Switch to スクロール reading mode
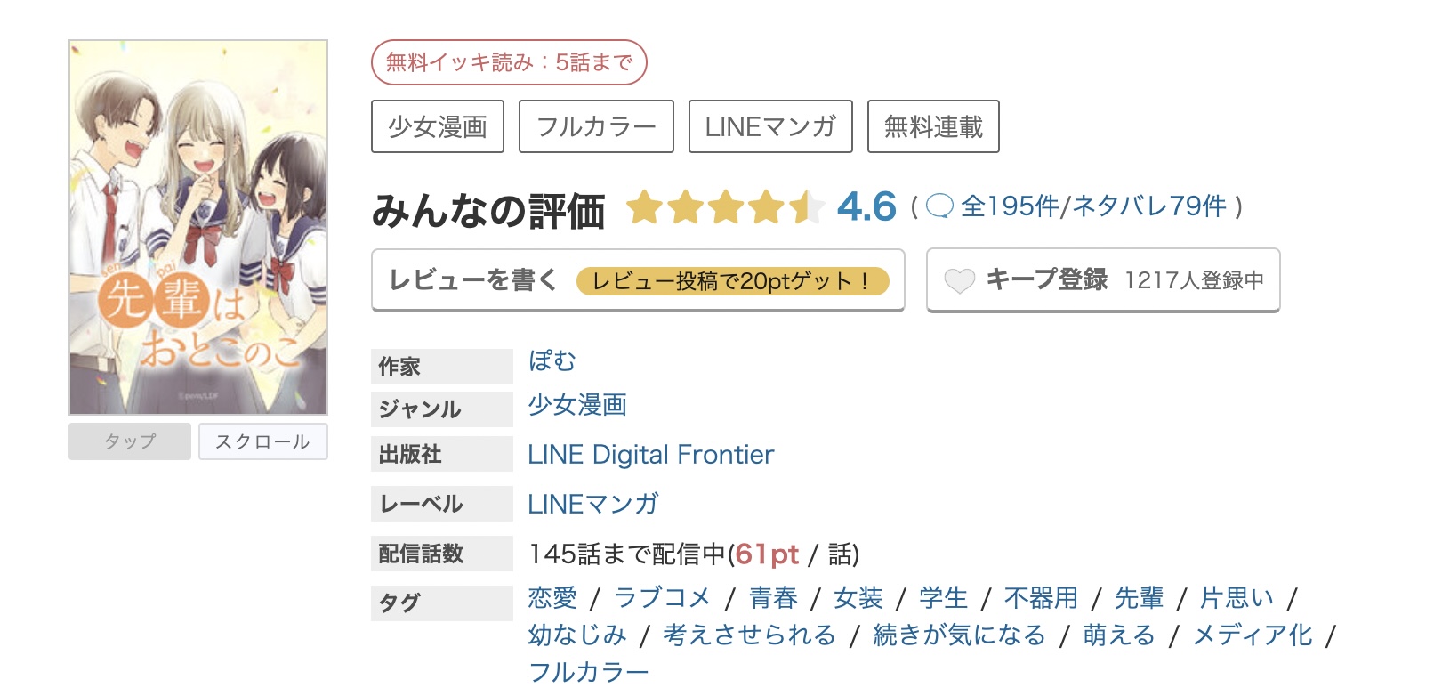The height and width of the screenshot is (696, 1434). click(262, 441)
